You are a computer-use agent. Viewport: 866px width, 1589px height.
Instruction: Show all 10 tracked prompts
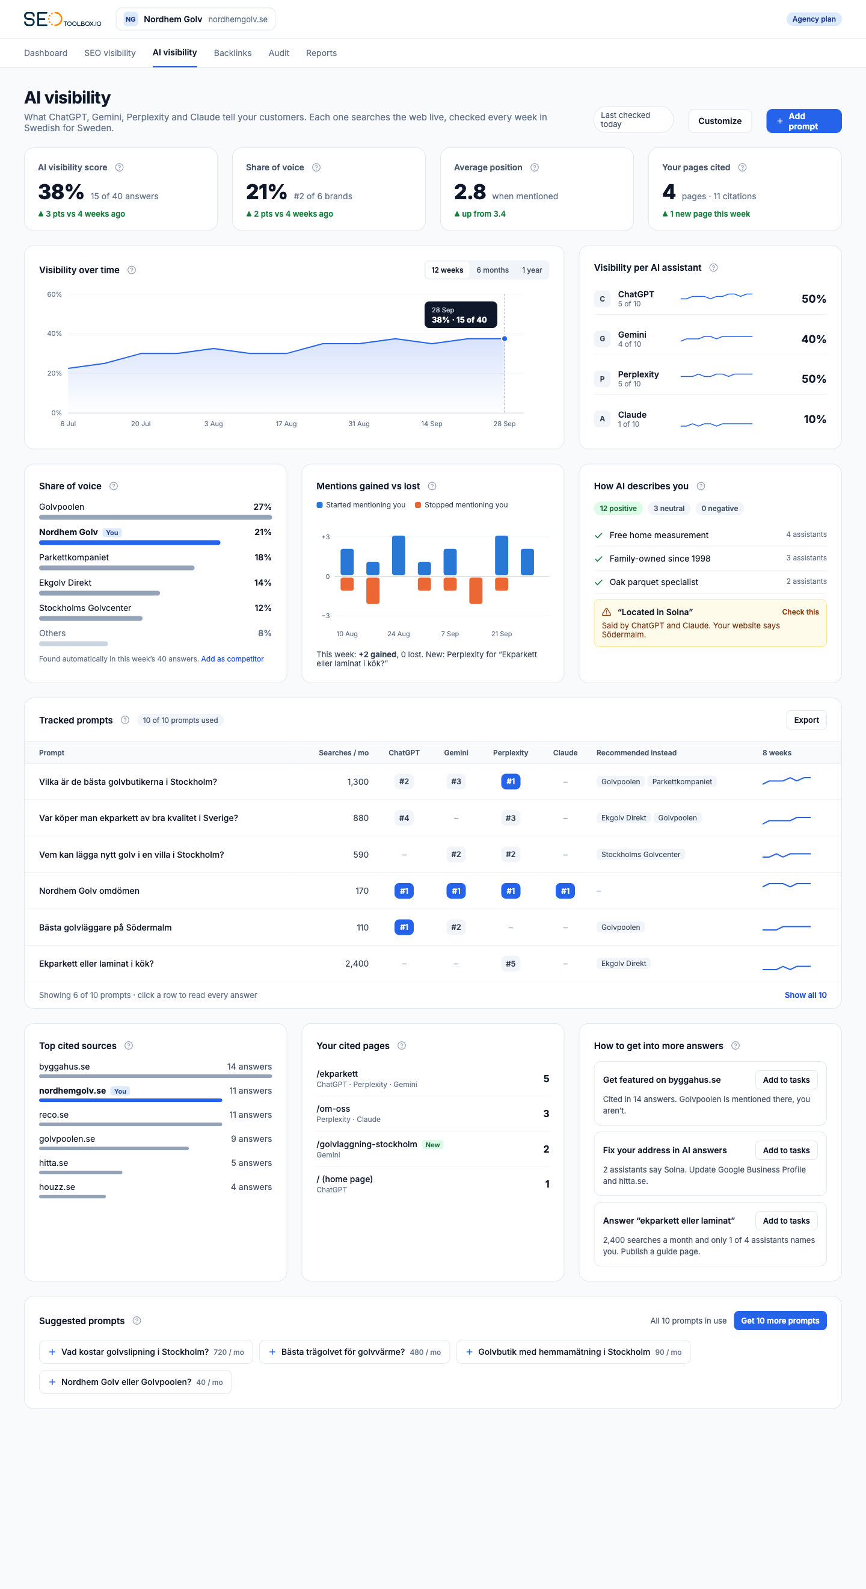tap(806, 995)
